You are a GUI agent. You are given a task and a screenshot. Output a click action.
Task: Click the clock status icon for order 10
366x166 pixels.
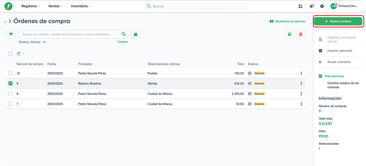pos(250,73)
